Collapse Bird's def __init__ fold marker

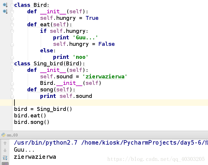coord(12,12)
